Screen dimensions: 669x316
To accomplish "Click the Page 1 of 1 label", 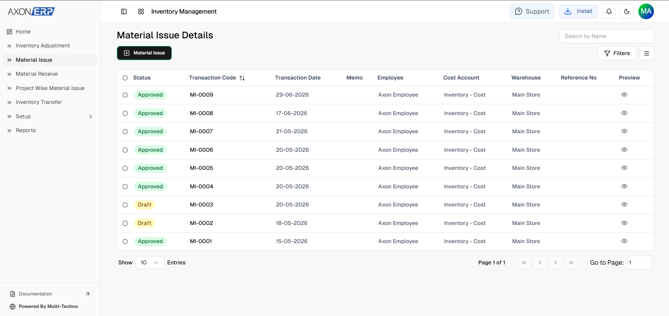I will click(492, 263).
